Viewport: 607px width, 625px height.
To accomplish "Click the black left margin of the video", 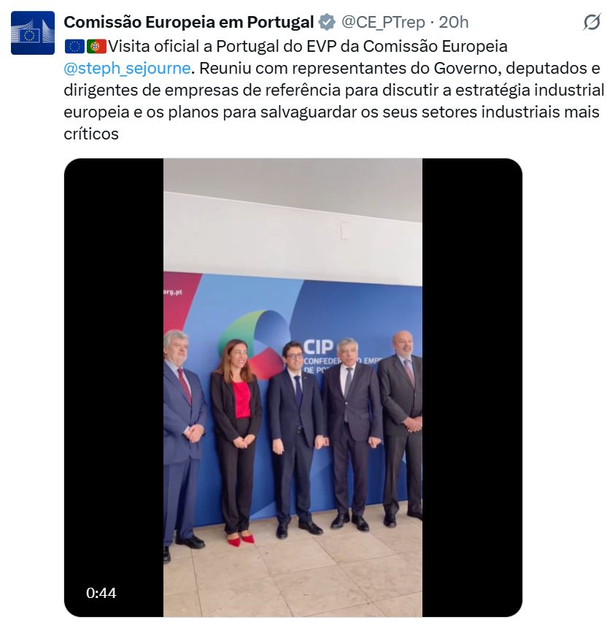I will [x=114, y=388].
